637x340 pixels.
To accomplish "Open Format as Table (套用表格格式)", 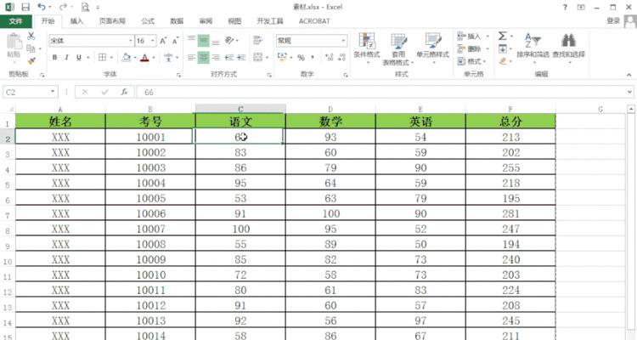I will coord(398,49).
